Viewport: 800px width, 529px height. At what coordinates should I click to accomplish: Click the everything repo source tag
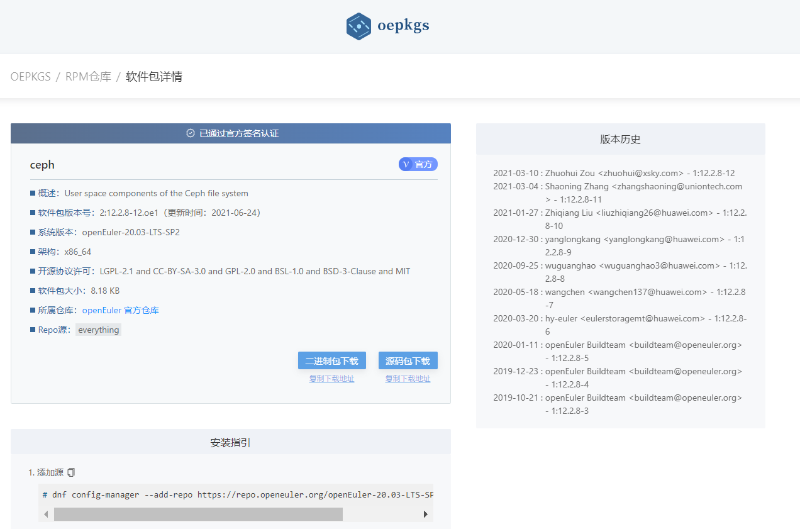pos(98,330)
